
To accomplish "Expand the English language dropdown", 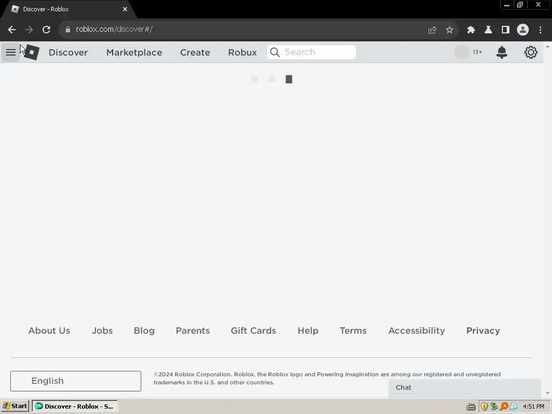I will 75,381.
